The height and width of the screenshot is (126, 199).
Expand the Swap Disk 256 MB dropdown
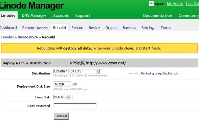[63, 97]
